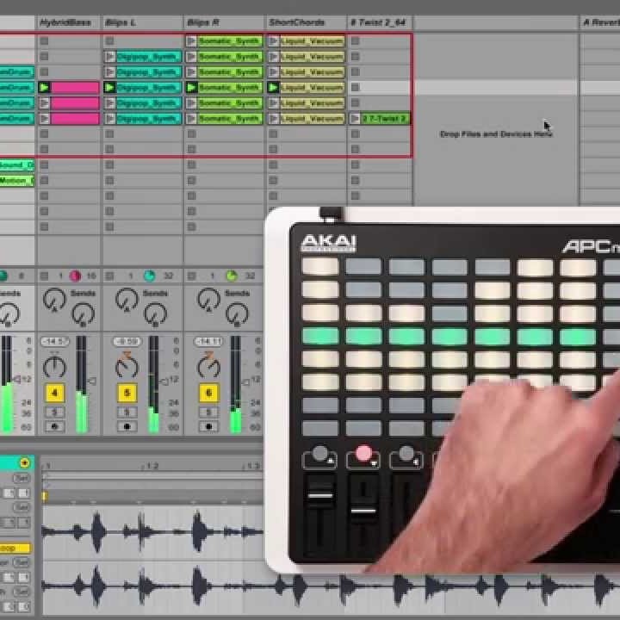Click playing pink clip launch button in HybridBass
Image resolution: width=620 pixels, height=620 pixels.
[44, 87]
